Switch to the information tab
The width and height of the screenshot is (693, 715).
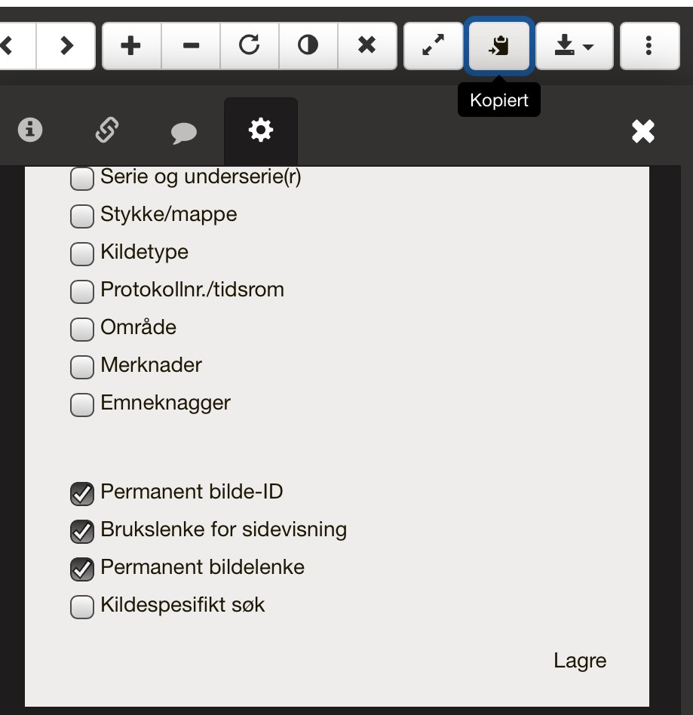(x=30, y=131)
